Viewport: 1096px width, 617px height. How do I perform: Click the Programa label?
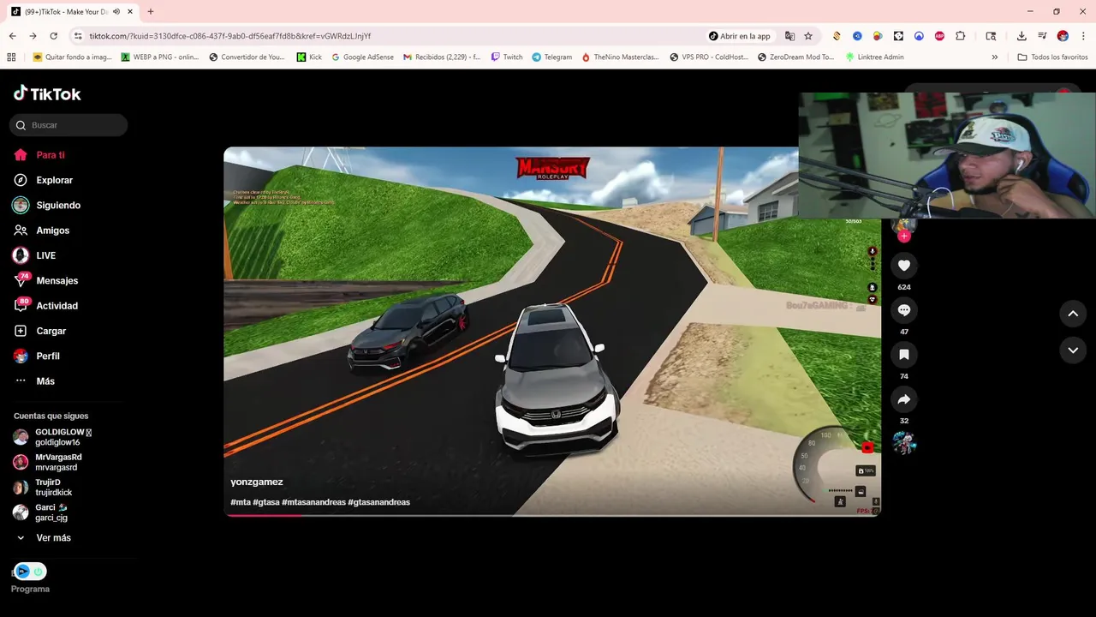30,589
